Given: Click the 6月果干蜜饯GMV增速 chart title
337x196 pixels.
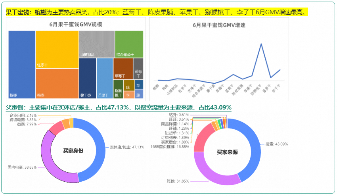Looking at the screenshot, I should (219, 25).
